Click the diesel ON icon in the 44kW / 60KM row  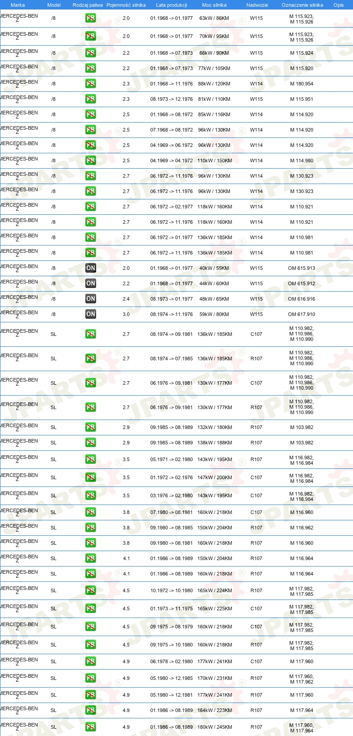click(x=91, y=284)
